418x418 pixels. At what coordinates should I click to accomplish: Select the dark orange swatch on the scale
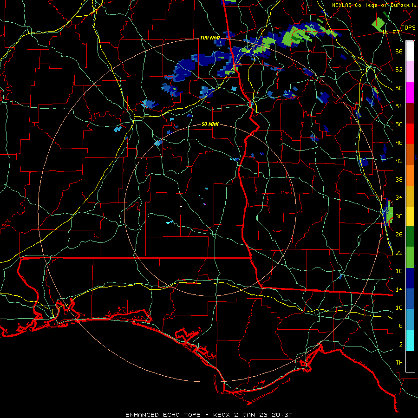click(x=410, y=155)
